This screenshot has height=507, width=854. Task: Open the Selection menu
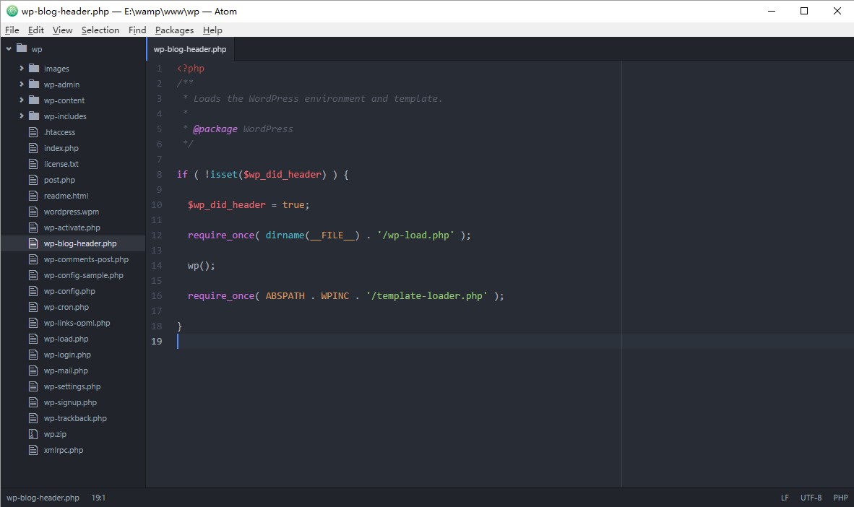coord(100,30)
